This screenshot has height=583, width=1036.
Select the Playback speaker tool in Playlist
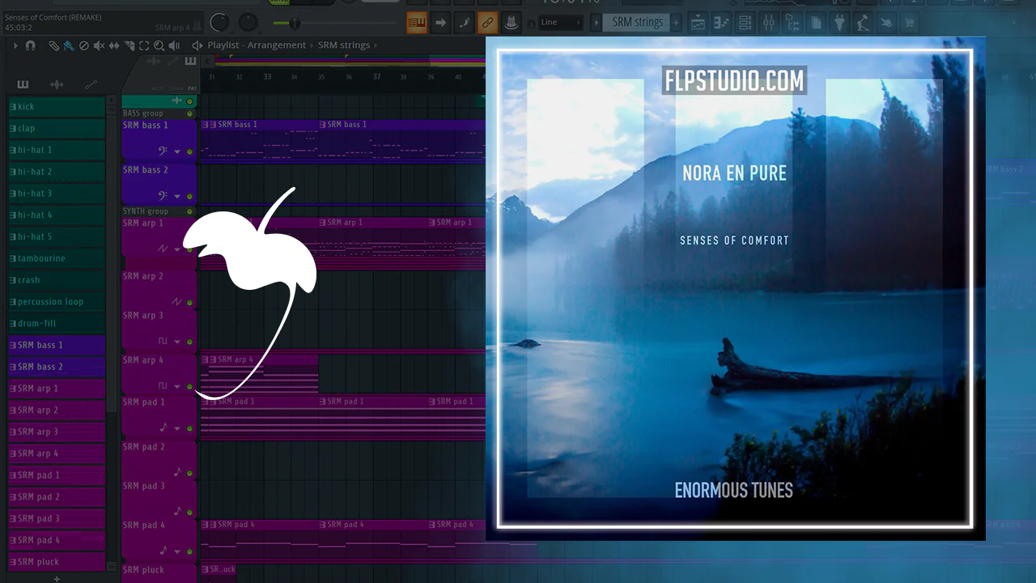click(174, 45)
